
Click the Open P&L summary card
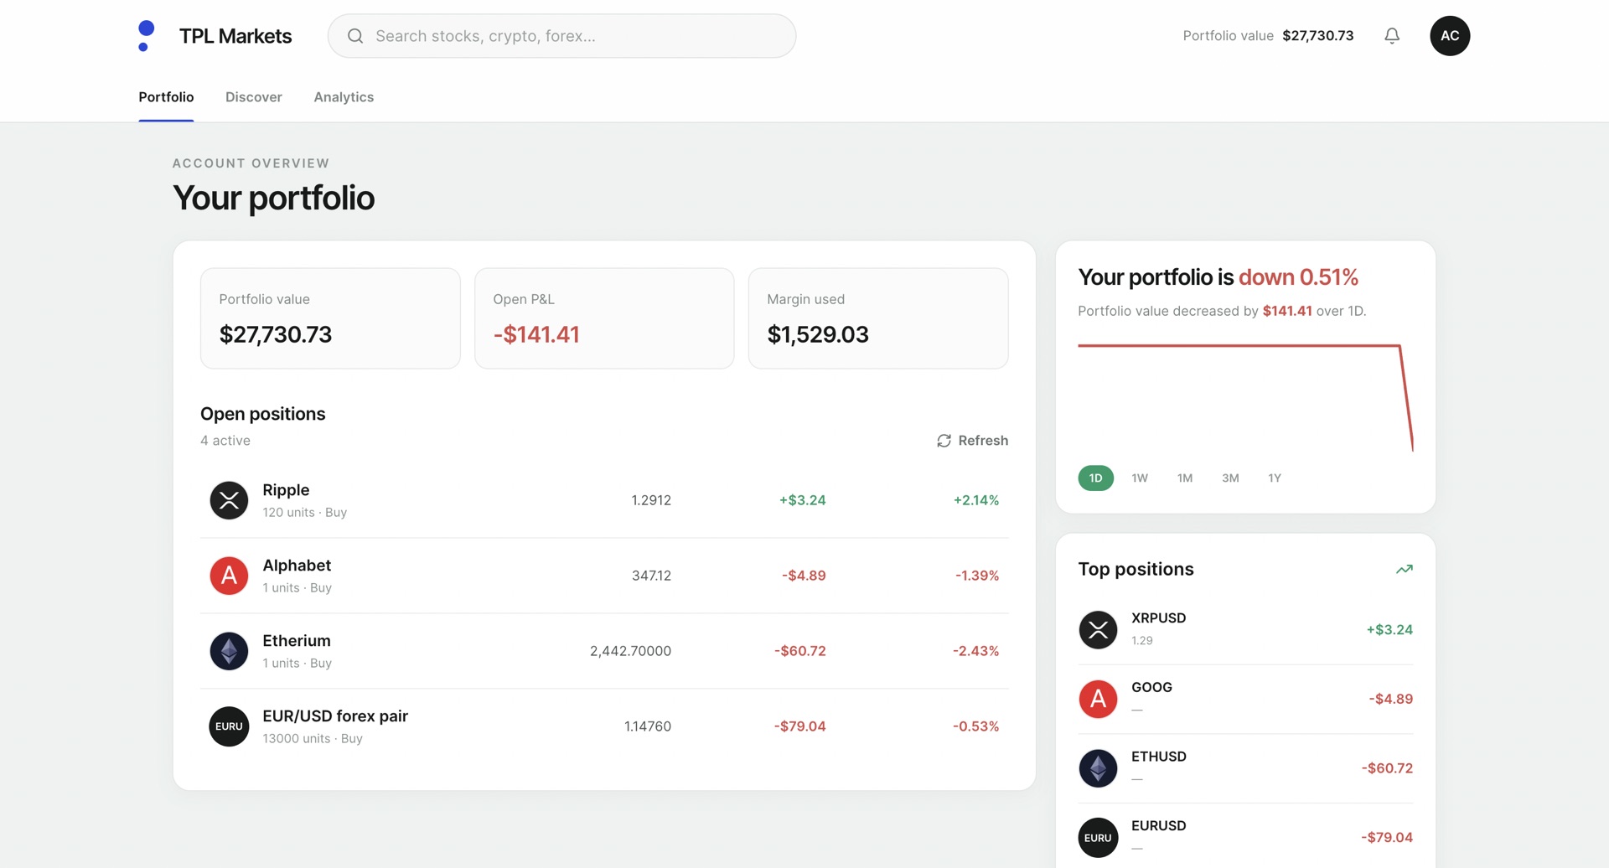point(604,318)
